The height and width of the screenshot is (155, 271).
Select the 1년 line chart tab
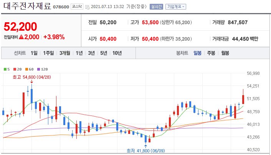pyautogui.click(x=79, y=53)
